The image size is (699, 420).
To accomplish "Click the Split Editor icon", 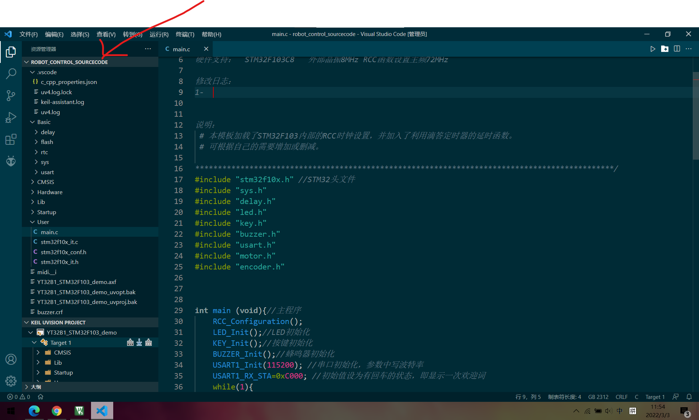I will coord(677,49).
